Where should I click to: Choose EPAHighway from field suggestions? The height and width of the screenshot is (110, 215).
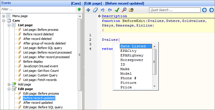pos(132,55)
